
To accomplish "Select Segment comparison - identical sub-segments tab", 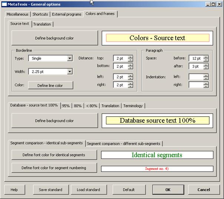I will click(47, 143).
